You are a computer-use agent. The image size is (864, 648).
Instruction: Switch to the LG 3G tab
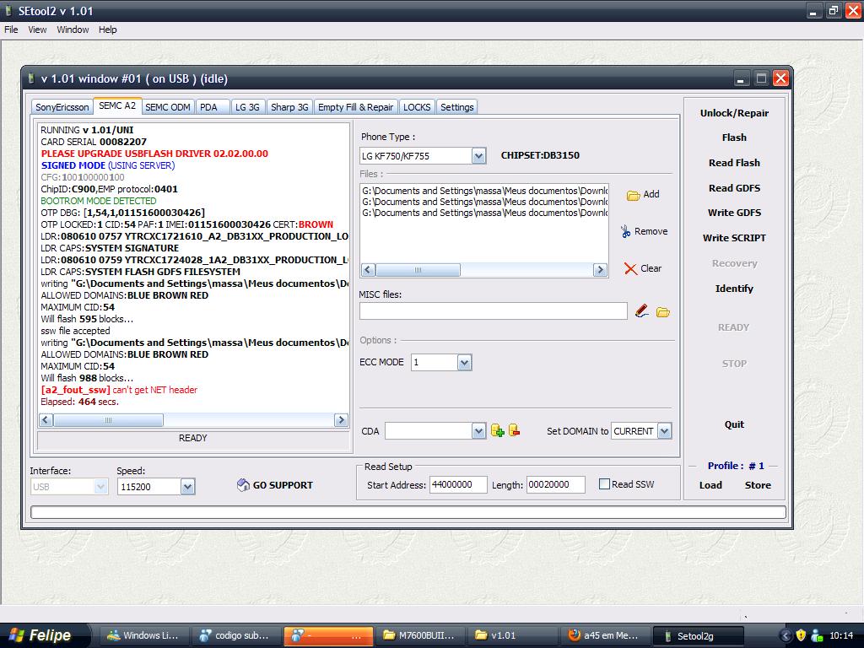(247, 107)
